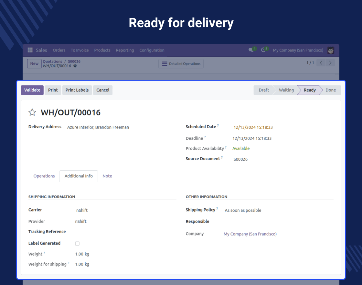Click the Validate button
Screen dimensions: 362x285
[32, 90]
